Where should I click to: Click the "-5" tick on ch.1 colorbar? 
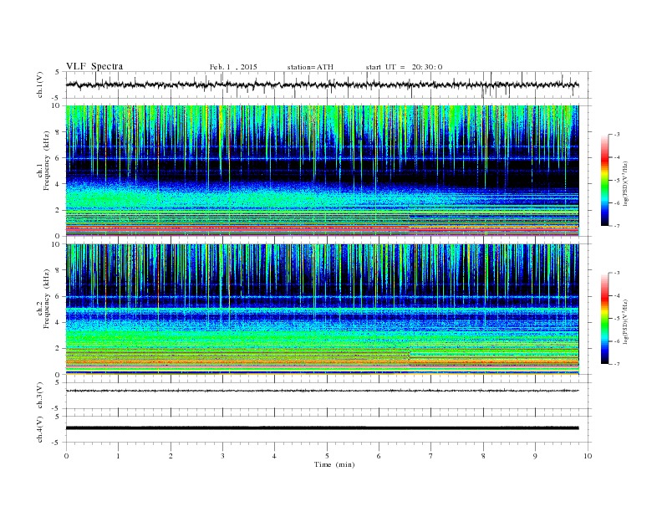[617, 181]
